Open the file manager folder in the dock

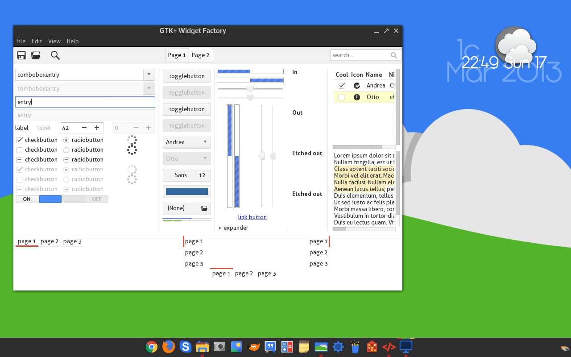pos(203,347)
